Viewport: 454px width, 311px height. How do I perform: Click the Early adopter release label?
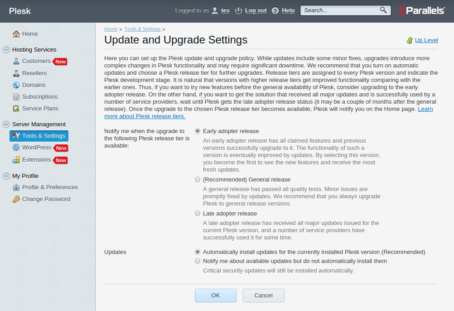[x=231, y=131]
